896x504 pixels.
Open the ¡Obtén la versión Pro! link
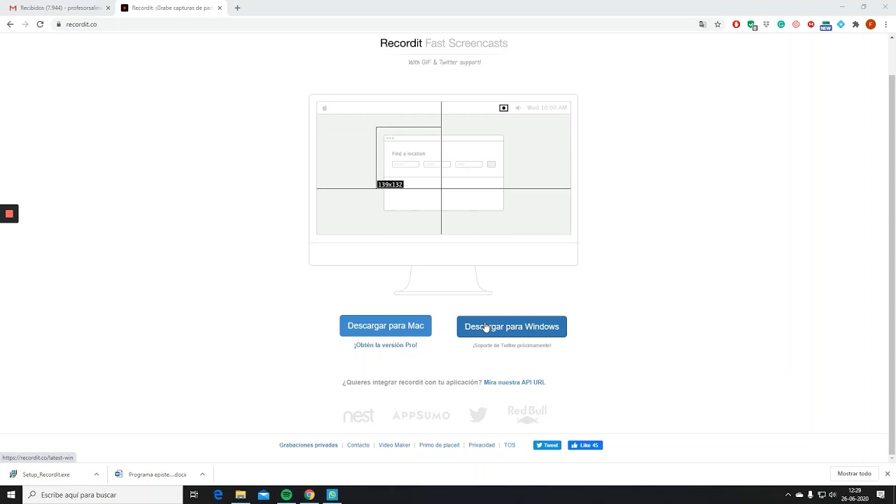pyautogui.click(x=386, y=345)
